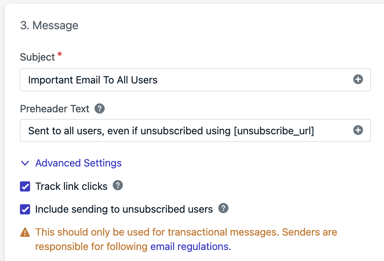Uncheck the Track link clicks checkbox
The width and height of the screenshot is (384, 261).
[25, 186]
